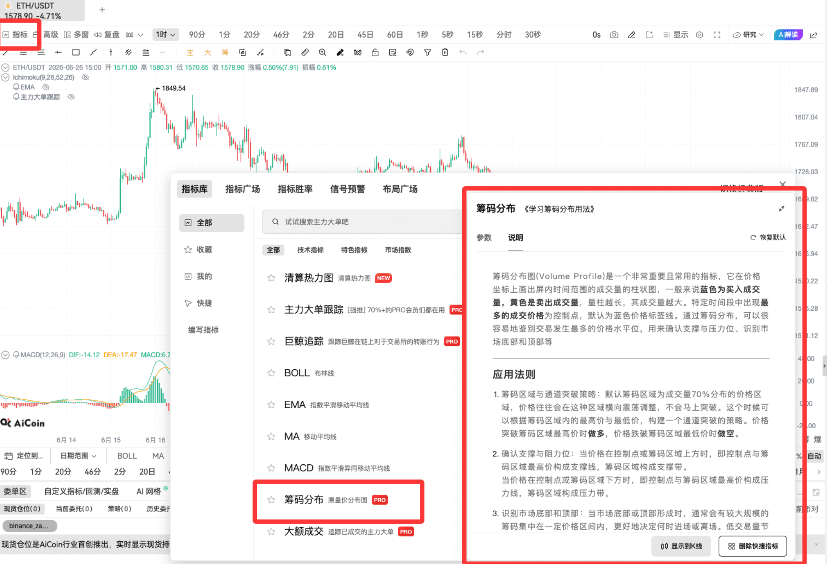
Task: Click the indicator search field
Action: pyautogui.click(x=363, y=222)
